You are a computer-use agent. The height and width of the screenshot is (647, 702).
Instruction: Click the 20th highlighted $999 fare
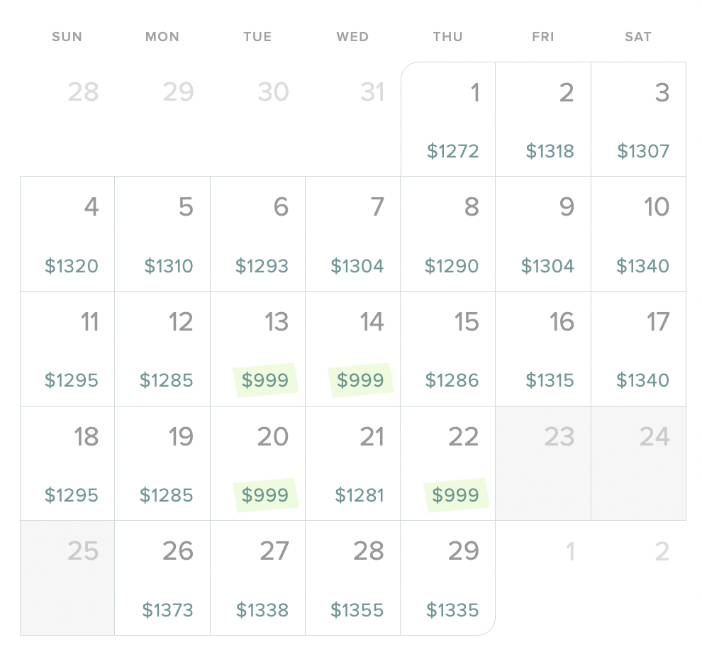pyautogui.click(x=257, y=463)
